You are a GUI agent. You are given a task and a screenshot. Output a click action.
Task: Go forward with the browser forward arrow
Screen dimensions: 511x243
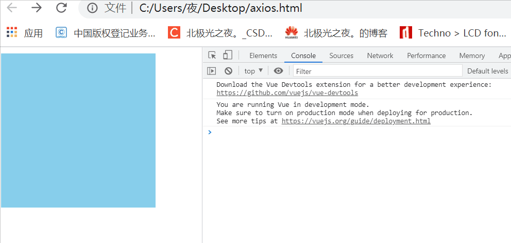pyautogui.click(x=37, y=8)
